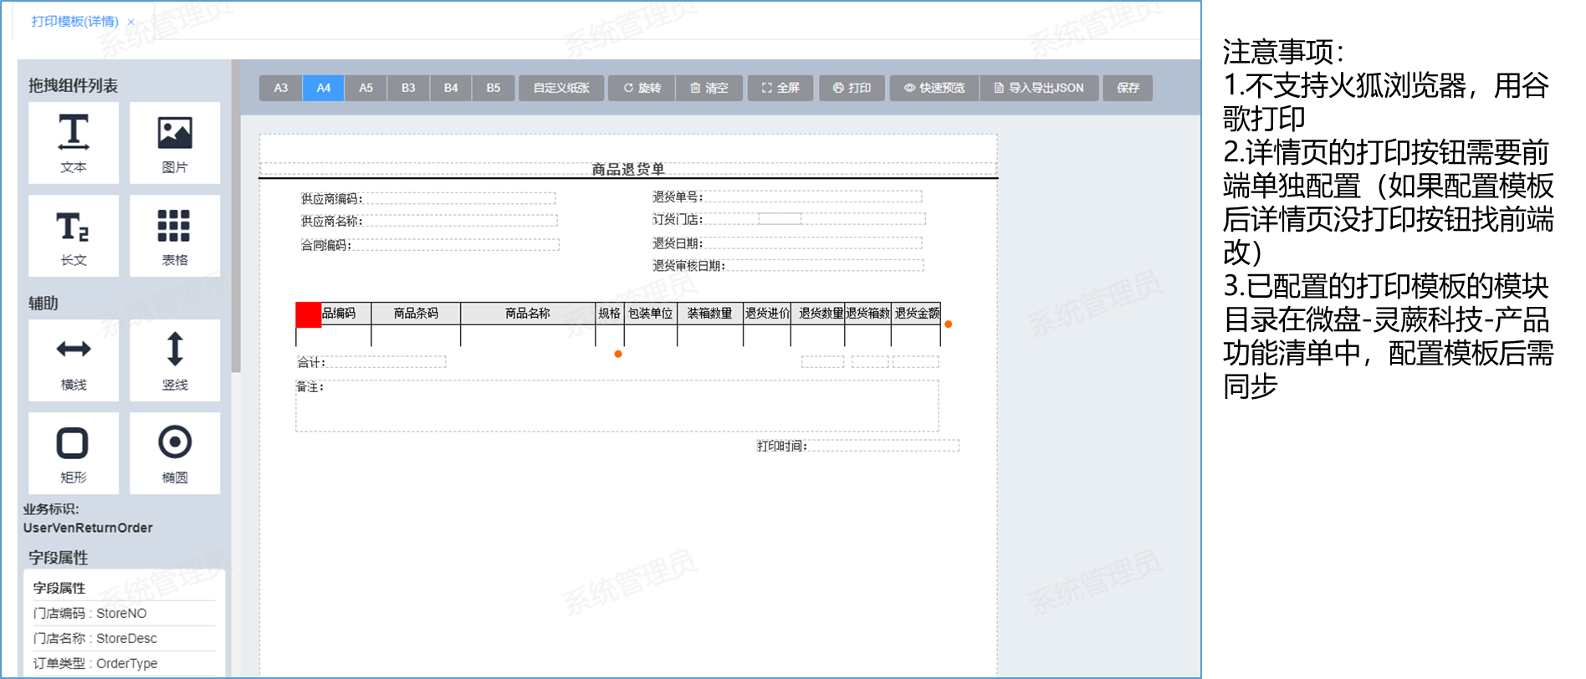The image size is (1586, 679).
Task: Click the 门店名称 : StoreDesc field property
Action: coord(124,638)
